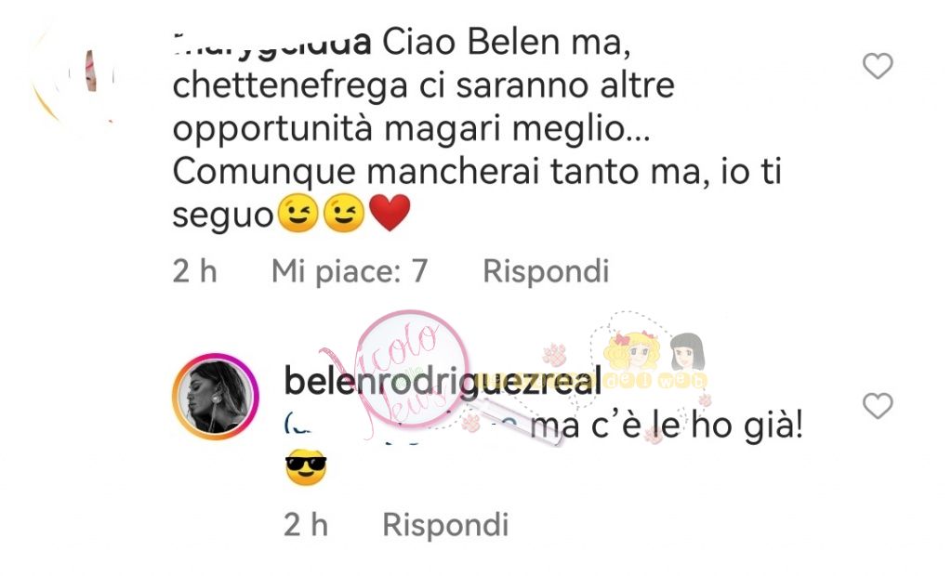The width and height of the screenshot is (952, 576).
Task: Like the "Ciao Belen" comment with the heart icon
Action: (878, 66)
